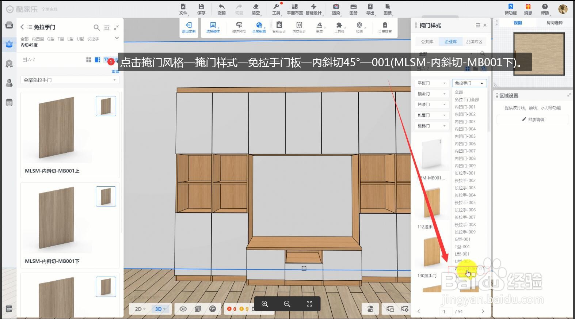Screen dimensions: 575x319
Task: Open 消息 messages gift icon
Action: tap(528, 9)
